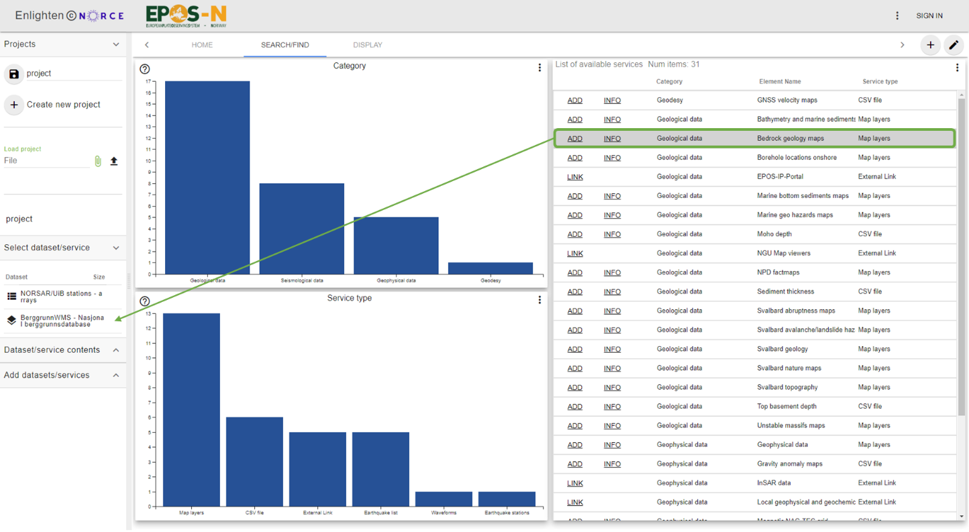Open the three-dot menu next to SIGN IN

(897, 15)
